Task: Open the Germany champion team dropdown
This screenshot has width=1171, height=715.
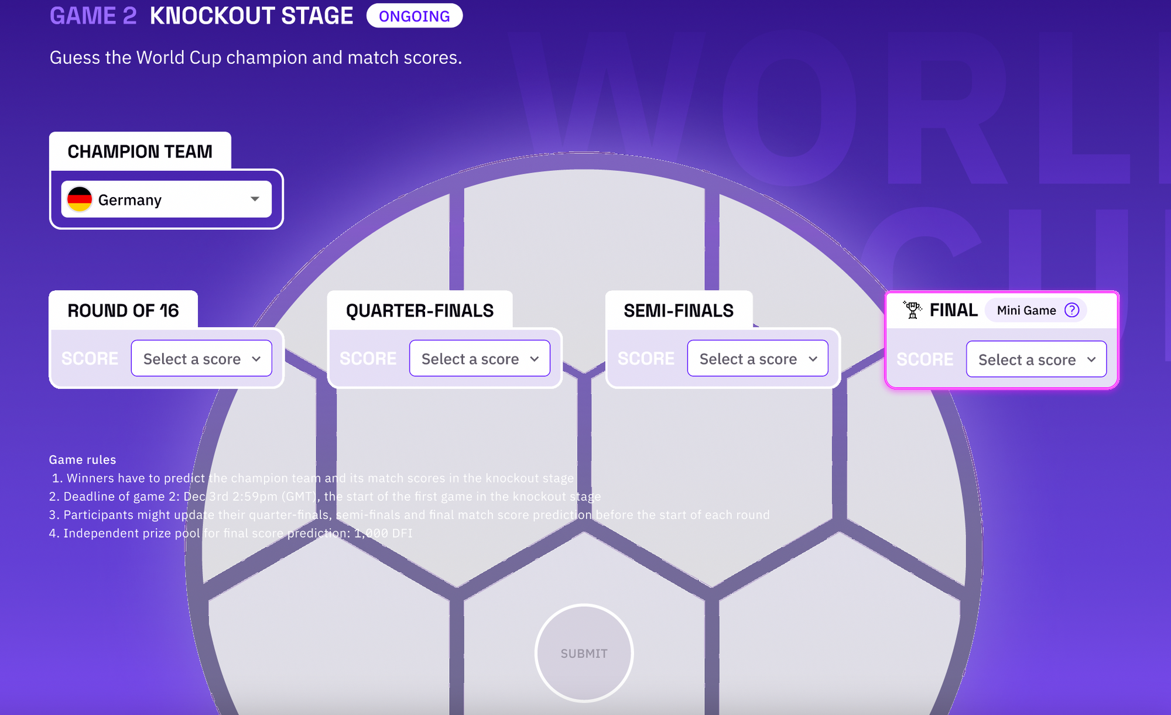Action: pos(166,200)
